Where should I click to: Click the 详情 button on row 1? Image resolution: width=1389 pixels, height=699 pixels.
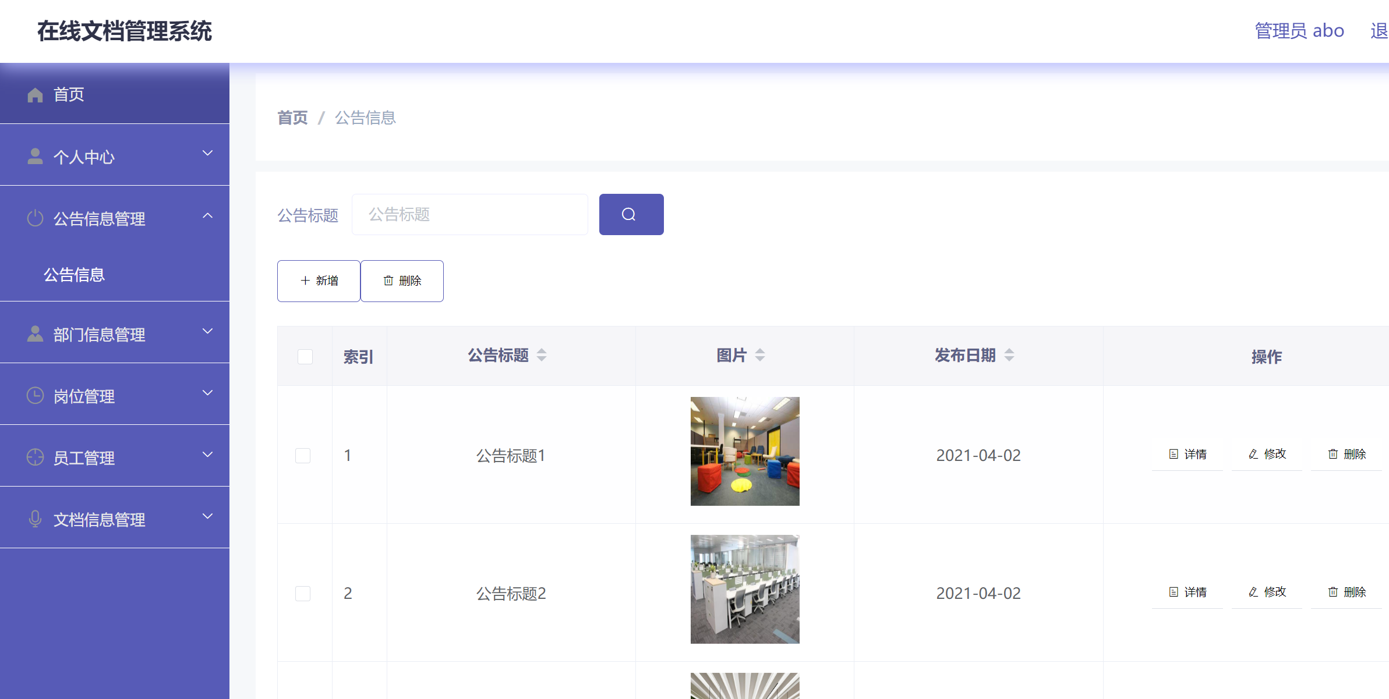[1187, 454]
